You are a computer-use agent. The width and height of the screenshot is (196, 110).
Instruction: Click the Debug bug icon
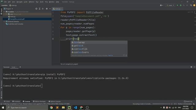click(x=181, y=5)
